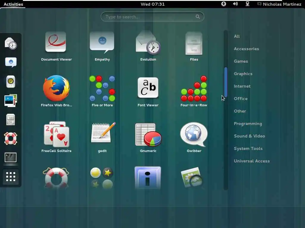305x228 pixels.
Task: Launch Terminal from the dash
Action: point(10,157)
